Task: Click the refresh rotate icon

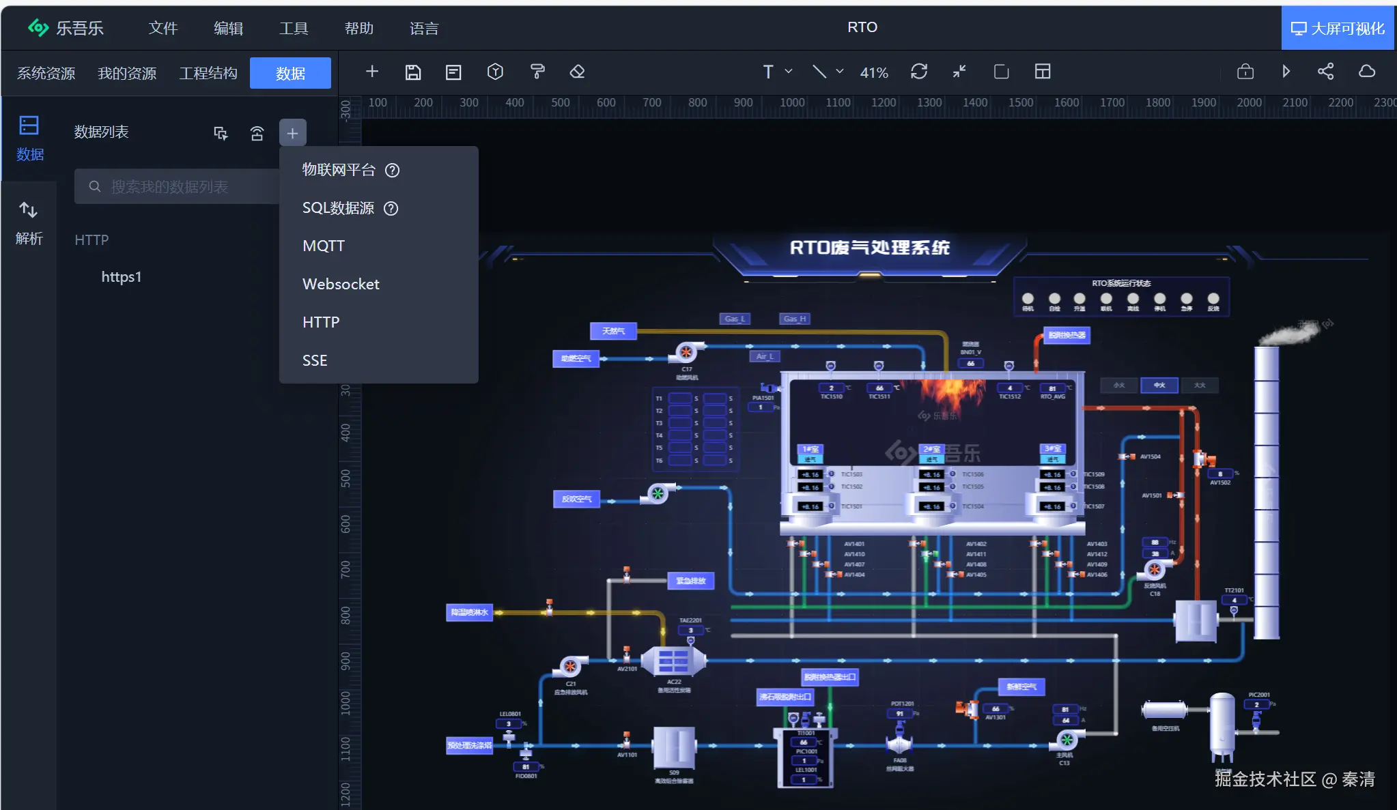Action: 919,72
